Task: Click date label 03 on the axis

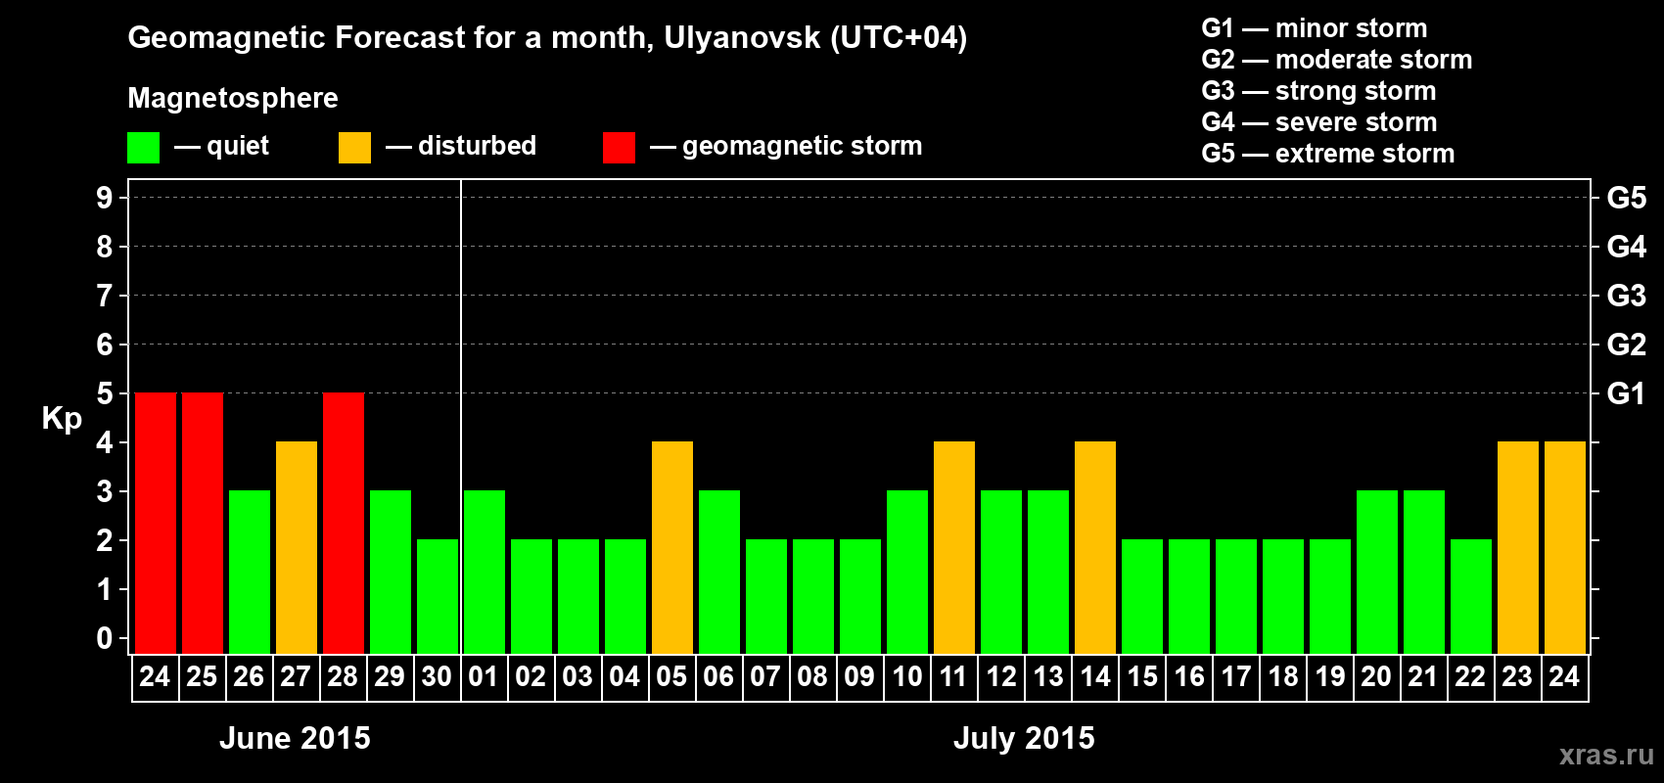Action: pyautogui.click(x=578, y=676)
